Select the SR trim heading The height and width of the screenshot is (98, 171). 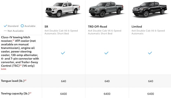(46, 27)
